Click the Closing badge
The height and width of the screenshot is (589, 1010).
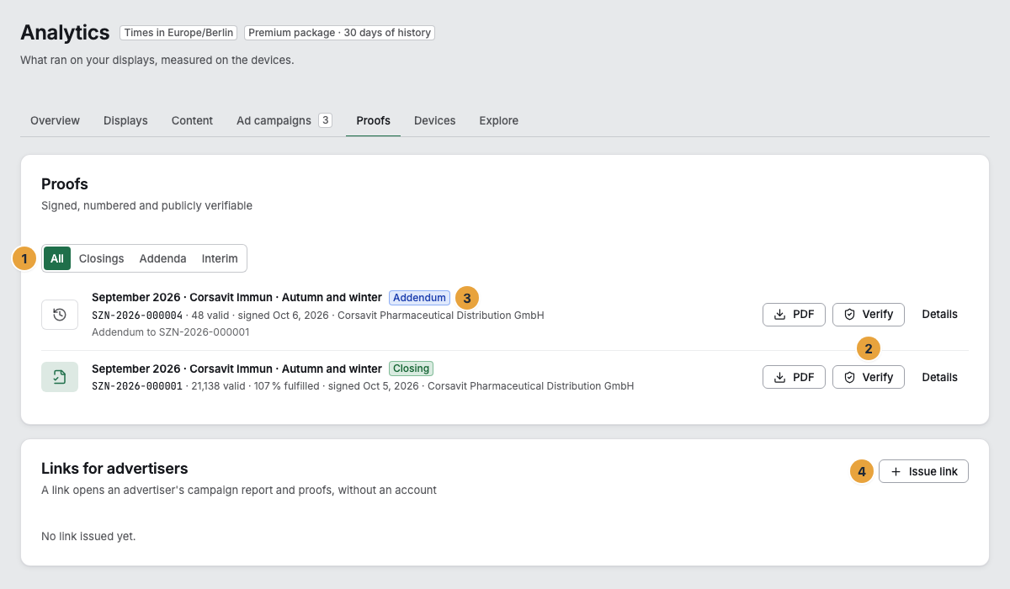(411, 369)
